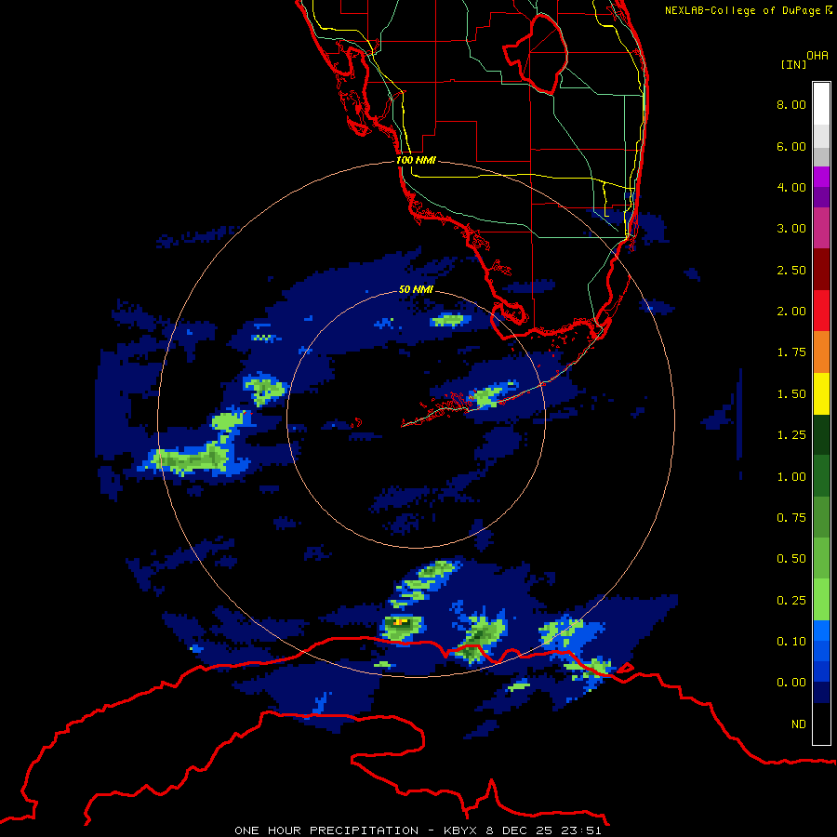Pick the orange swatch above the 1.75 label

point(821,352)
